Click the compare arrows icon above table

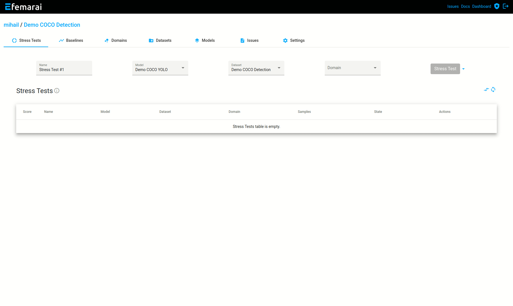click(486, 89)
